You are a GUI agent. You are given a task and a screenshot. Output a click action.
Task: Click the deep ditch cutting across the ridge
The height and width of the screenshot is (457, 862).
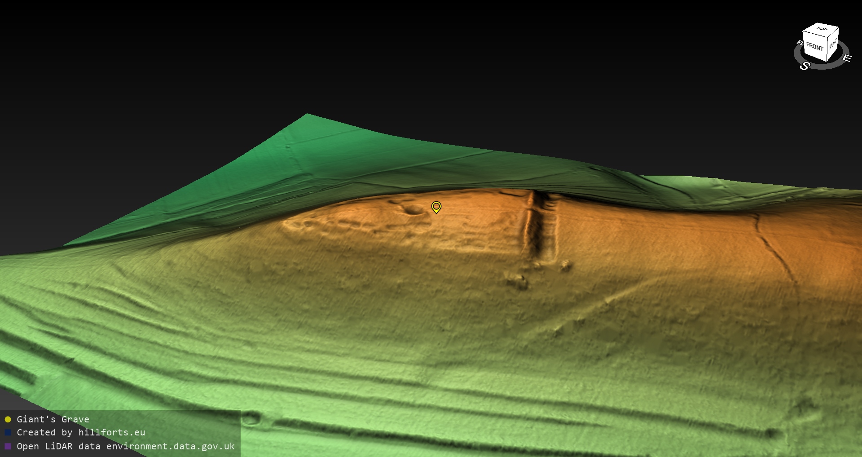537,225
